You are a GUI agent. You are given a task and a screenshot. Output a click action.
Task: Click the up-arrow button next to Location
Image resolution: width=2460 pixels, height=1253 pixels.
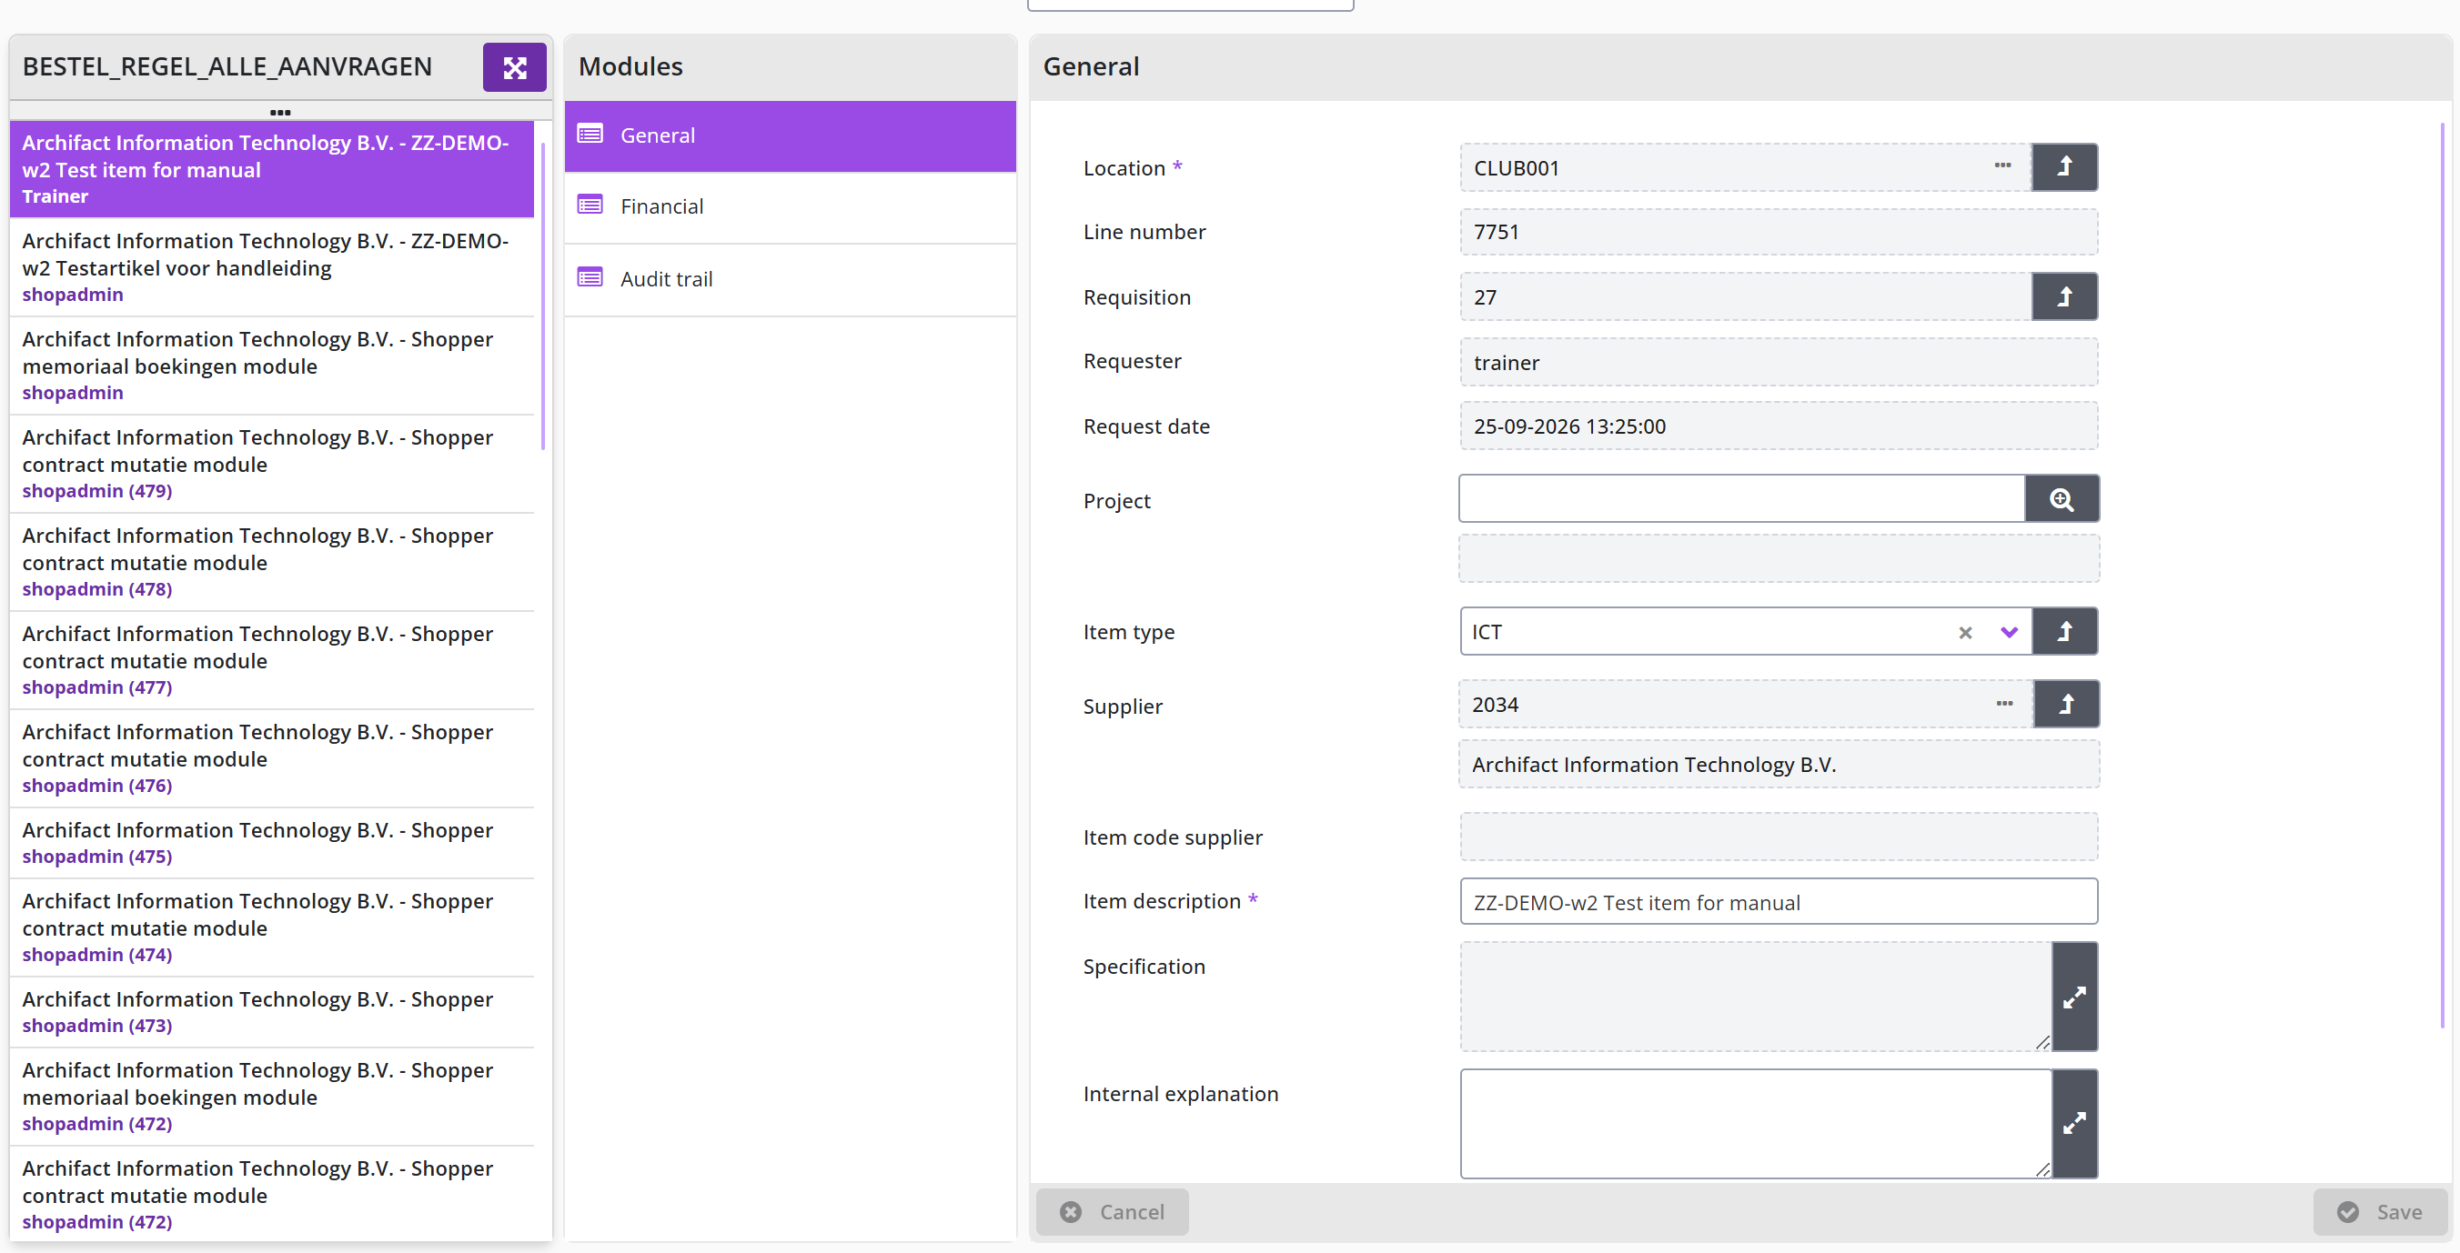[x=2063, y=167]
